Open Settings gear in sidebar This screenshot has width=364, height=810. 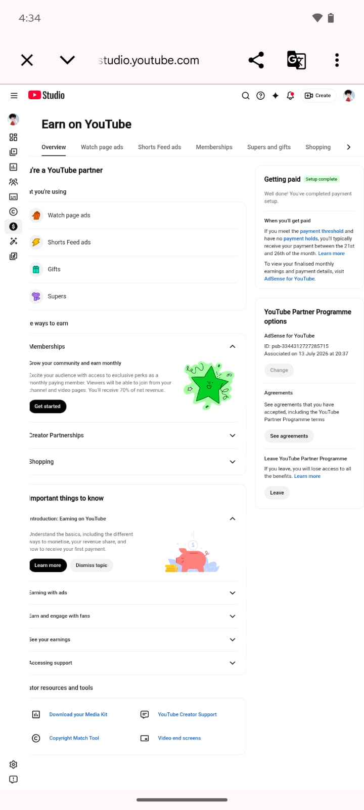pos(14,764)
